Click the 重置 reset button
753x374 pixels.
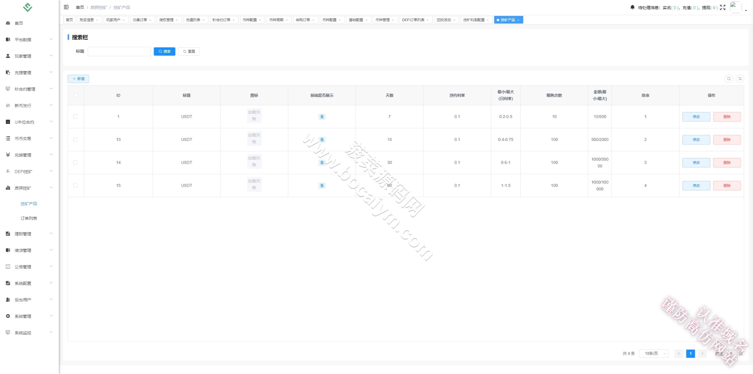click(189, 51)
